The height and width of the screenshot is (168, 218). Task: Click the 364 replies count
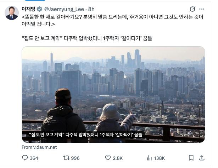[x=34, y=158]
